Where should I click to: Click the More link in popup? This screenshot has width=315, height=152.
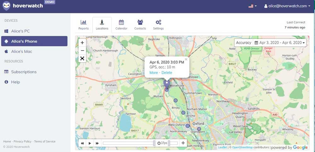[154, 72]
